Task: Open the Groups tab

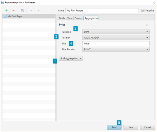Action: click(78, 18)
